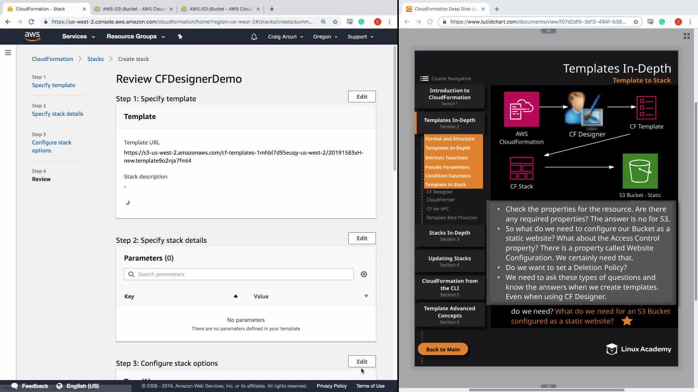Sort parameters by Key column
This screenshot has height=392, width=698.
[236, 296]
